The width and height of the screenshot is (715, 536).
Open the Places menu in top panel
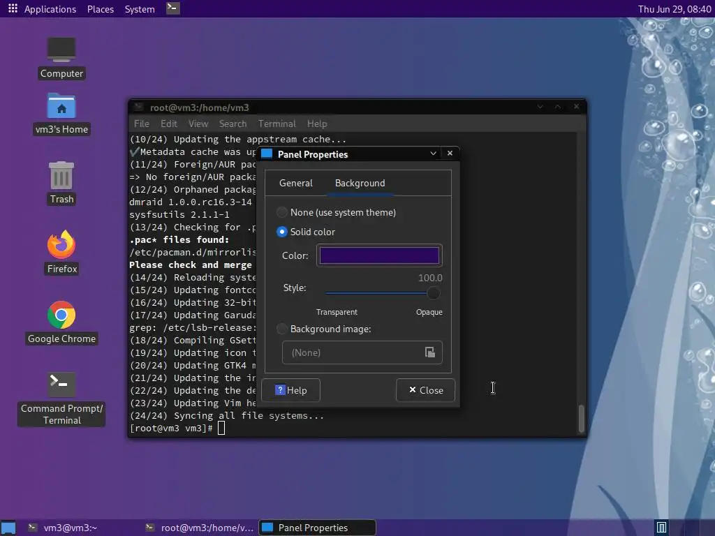pyautogui.click(x=101, y=9)
